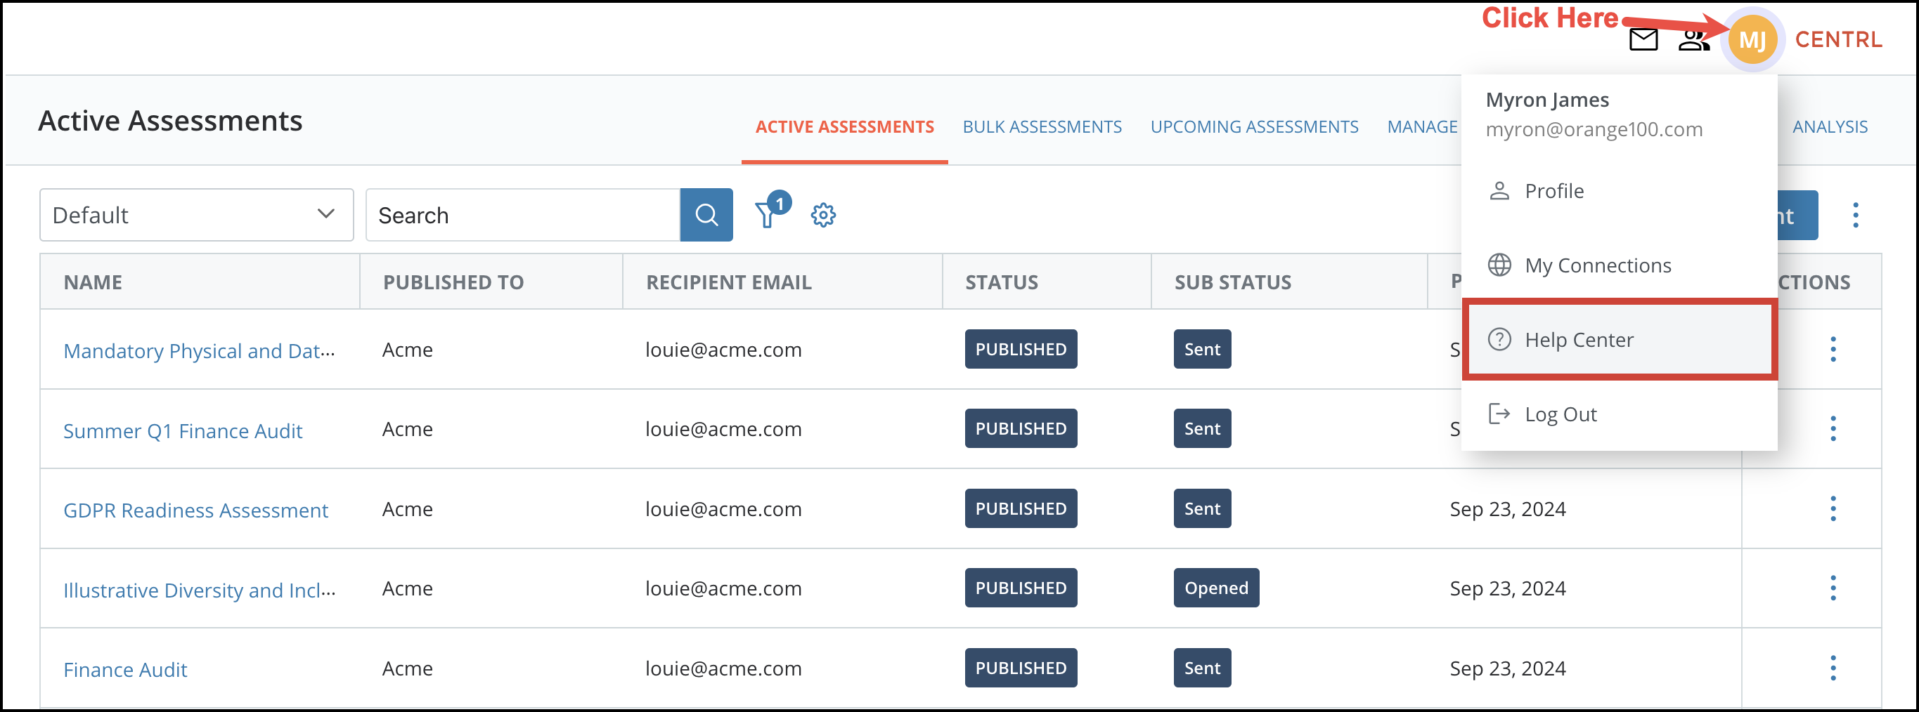Screen dimensions: 1919x712
Task: Switch to Active Assessments tab
Action: (x=844, y=127)
